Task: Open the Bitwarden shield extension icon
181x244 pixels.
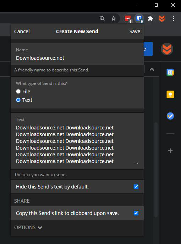Action: [x=139, y=19]
